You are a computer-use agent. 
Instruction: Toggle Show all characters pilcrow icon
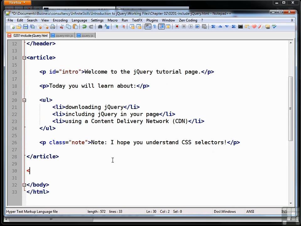155,27
